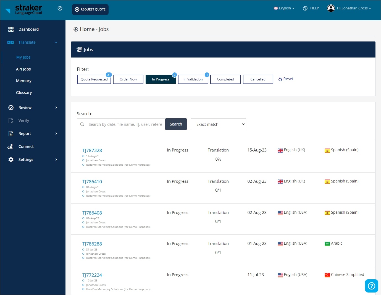Viewport: 381px width, 295px height.
Task: Click the Search button
Action: (x=176, y=124)
